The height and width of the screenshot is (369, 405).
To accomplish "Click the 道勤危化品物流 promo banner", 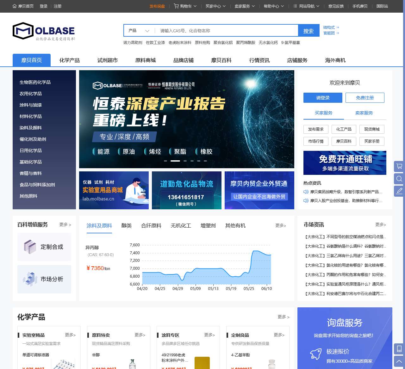I will click(187, 190).
